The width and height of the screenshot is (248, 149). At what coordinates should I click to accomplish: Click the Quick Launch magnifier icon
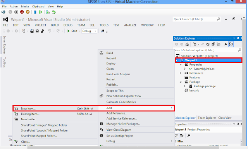(218, 19)
